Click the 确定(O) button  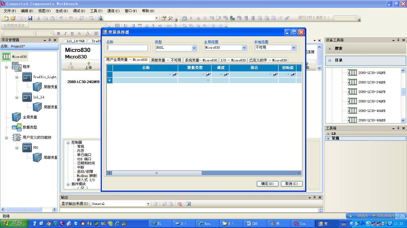[x=267, y=184]
